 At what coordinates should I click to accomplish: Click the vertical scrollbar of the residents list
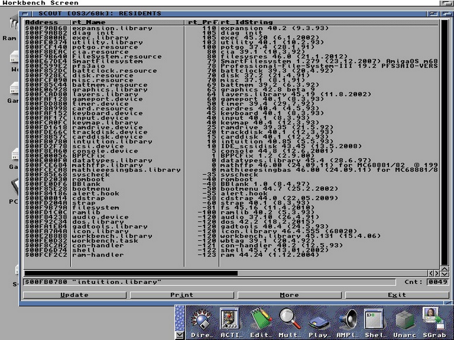[x=445, y=142]
